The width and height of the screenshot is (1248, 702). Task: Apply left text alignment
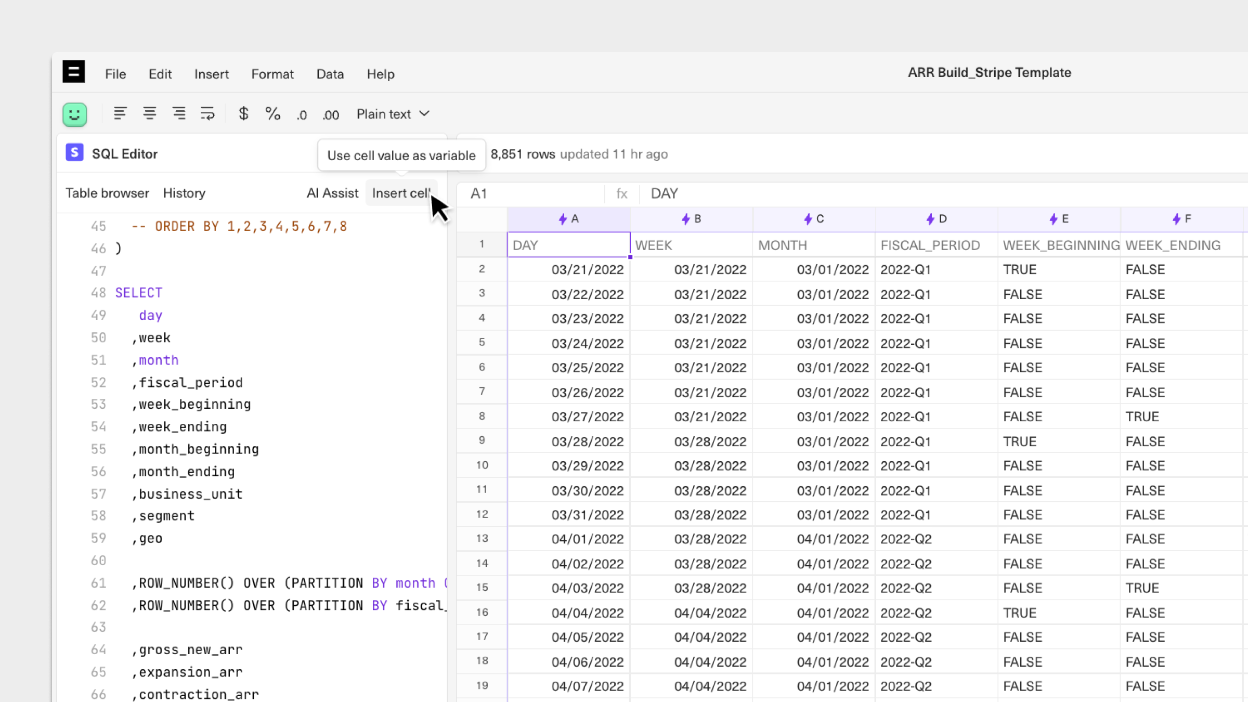click(x=120, y=114)
